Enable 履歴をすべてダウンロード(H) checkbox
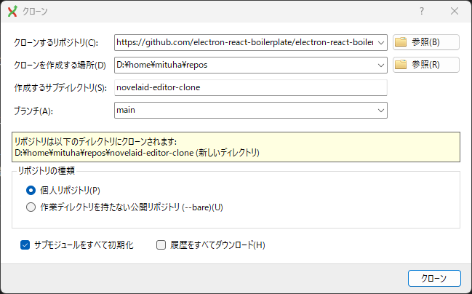This screenshot has width=472, height=294. (x=162, y=245)
